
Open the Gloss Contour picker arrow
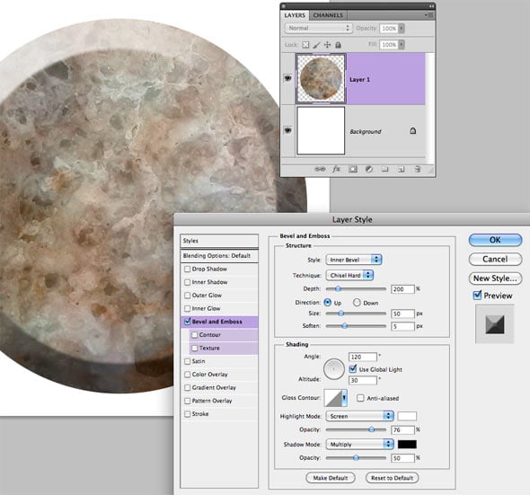point(344,398)
